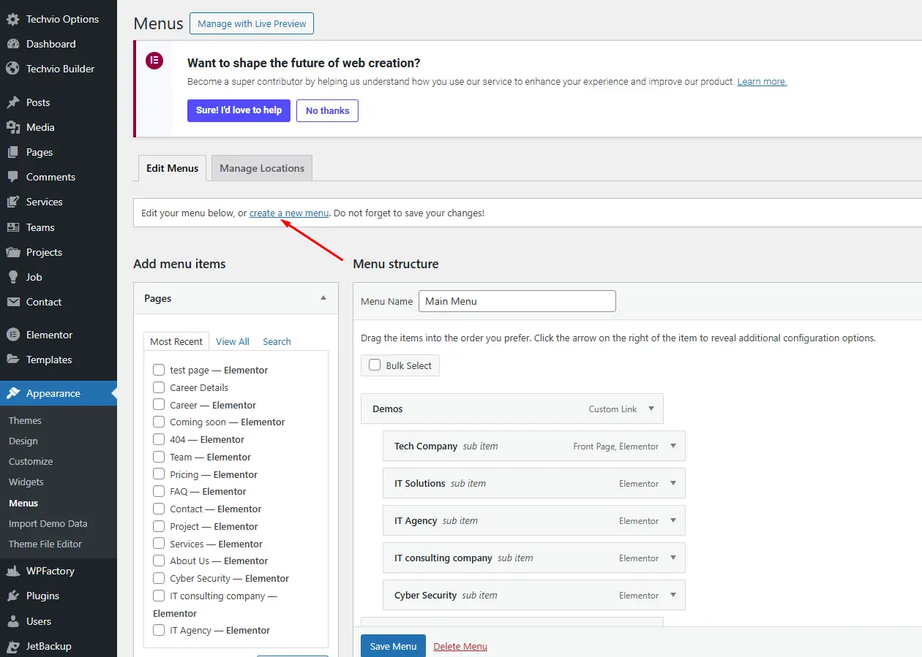This screenshot has width=922, height=657.
Task: Click the Plugins plug icon
Action: click(x=12, y=596)
